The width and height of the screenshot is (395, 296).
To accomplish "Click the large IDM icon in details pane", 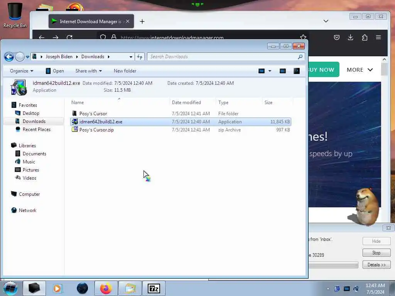I will click(19, 87).
